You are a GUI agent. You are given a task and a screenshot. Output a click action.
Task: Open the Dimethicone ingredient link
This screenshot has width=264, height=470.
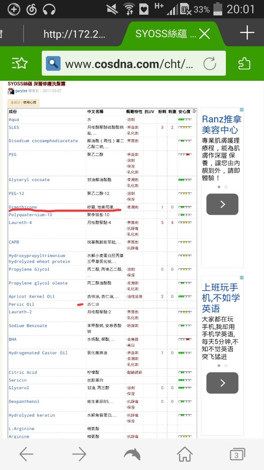[x=23, y=207]
